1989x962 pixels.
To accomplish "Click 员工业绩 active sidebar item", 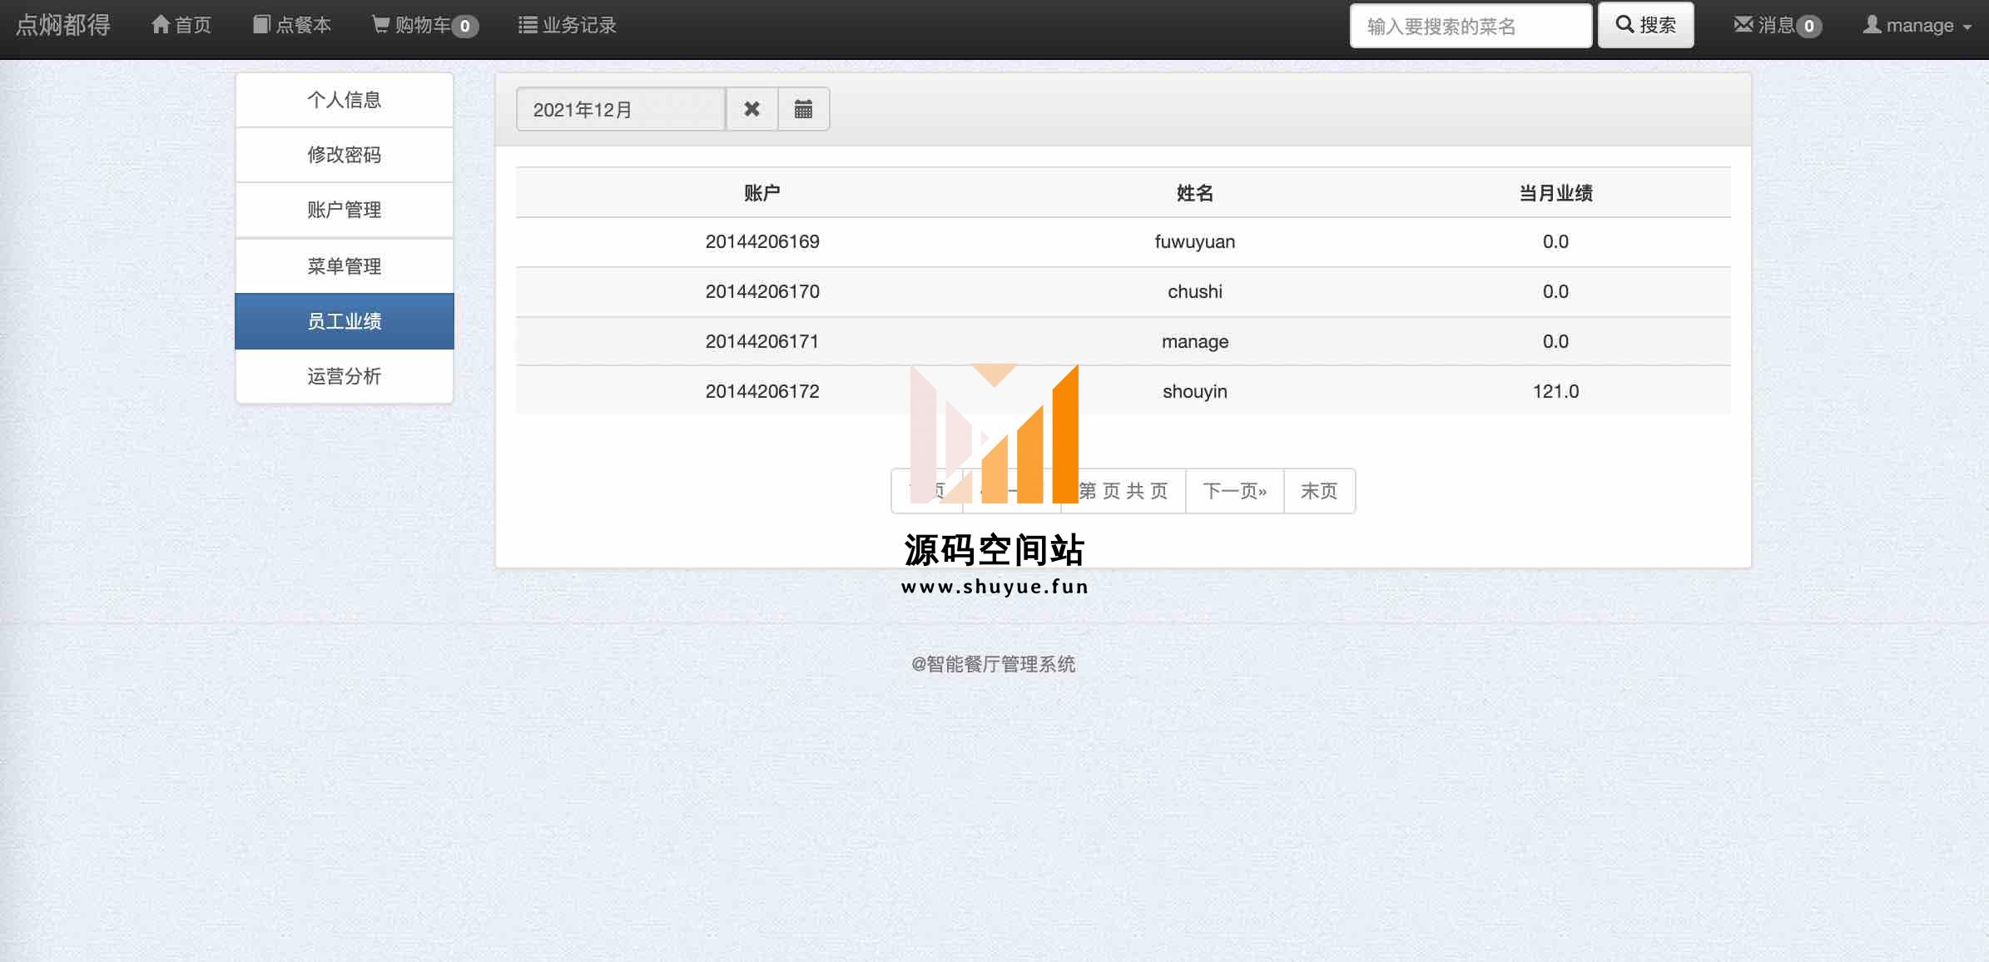I will click(344, 321).
